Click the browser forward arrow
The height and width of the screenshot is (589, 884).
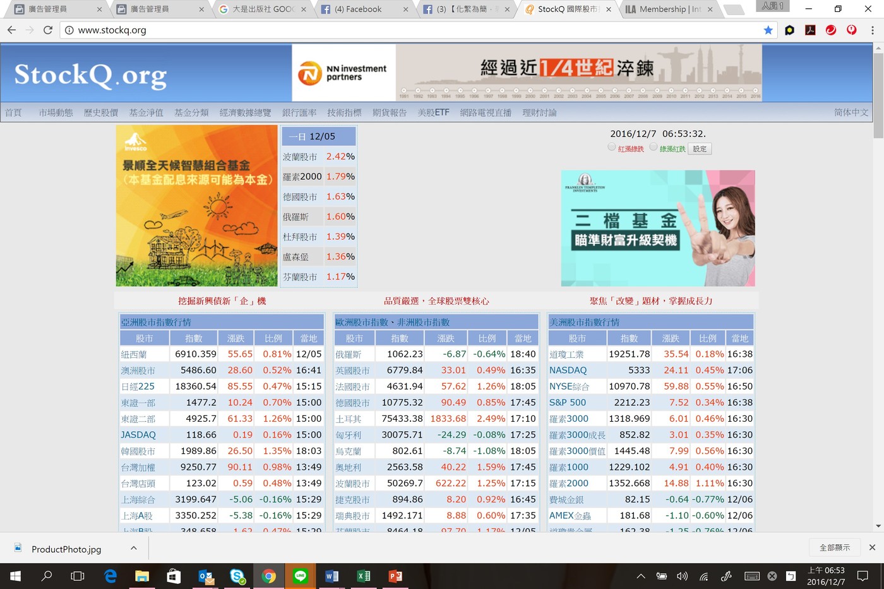point(30,30)
